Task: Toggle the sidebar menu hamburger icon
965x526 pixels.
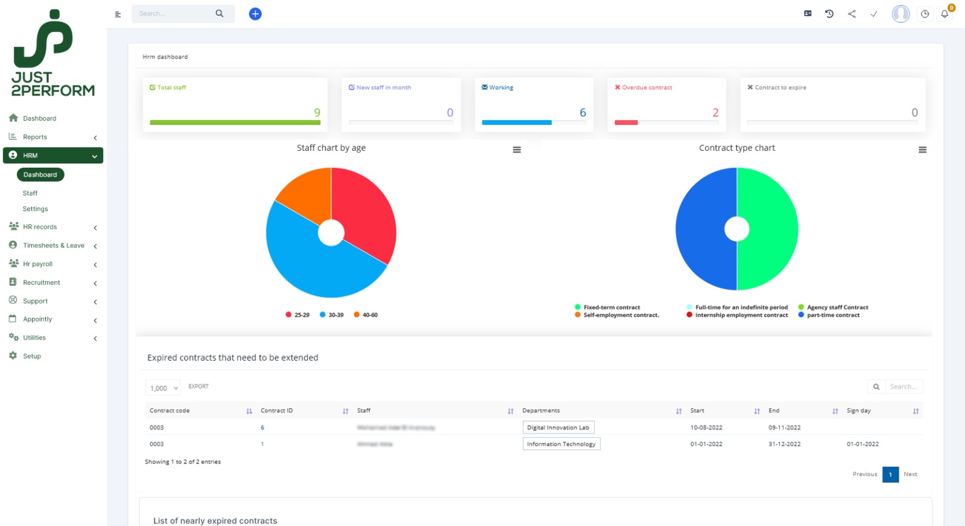Action: 118,14
